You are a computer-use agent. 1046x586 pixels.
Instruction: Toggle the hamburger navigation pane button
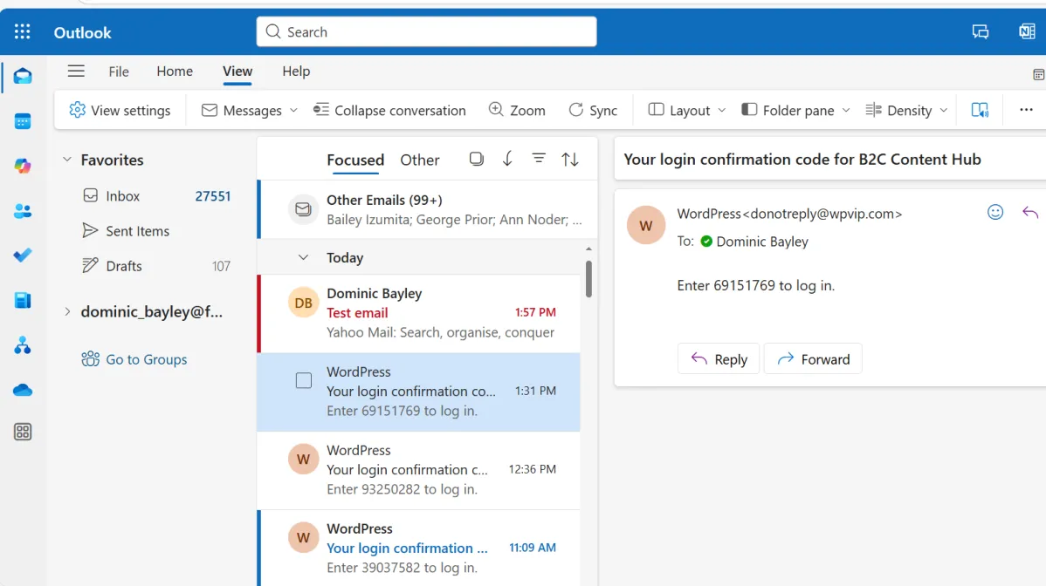point(77,72)
